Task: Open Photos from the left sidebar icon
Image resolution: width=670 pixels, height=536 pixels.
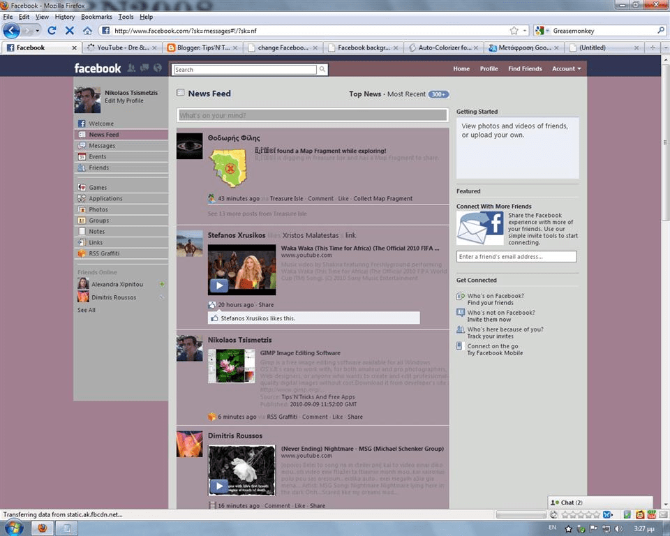Action: [x=83, y=209]
